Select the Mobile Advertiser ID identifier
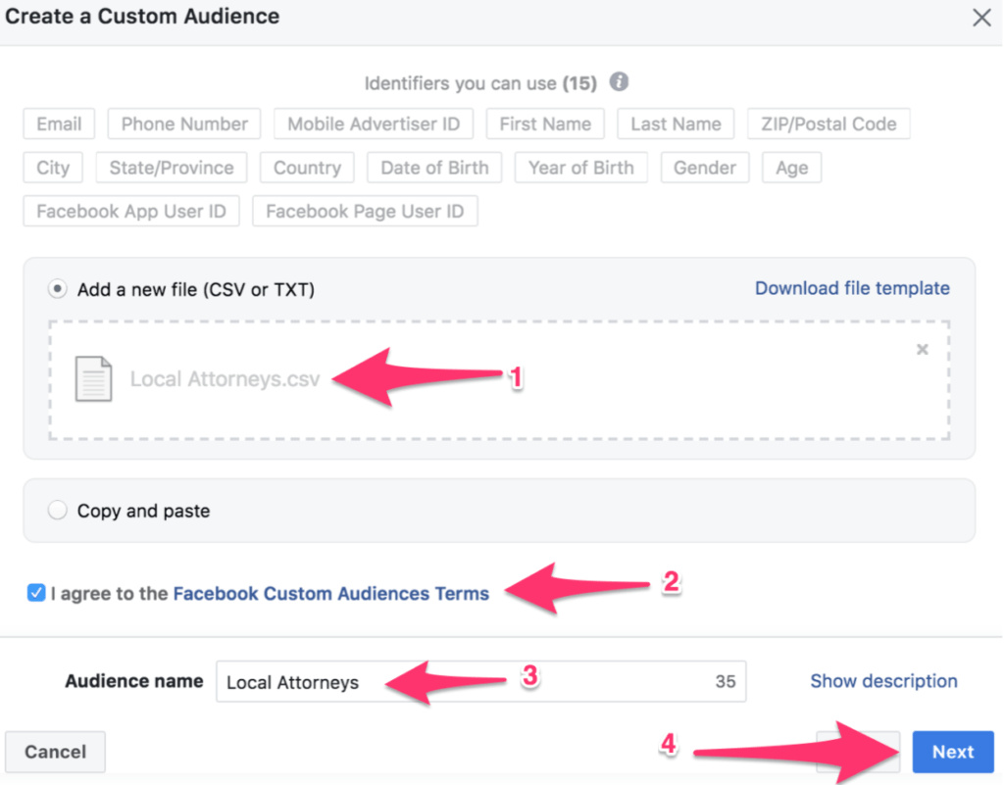Screen dimensions: 1004x785 click(374, 123)
